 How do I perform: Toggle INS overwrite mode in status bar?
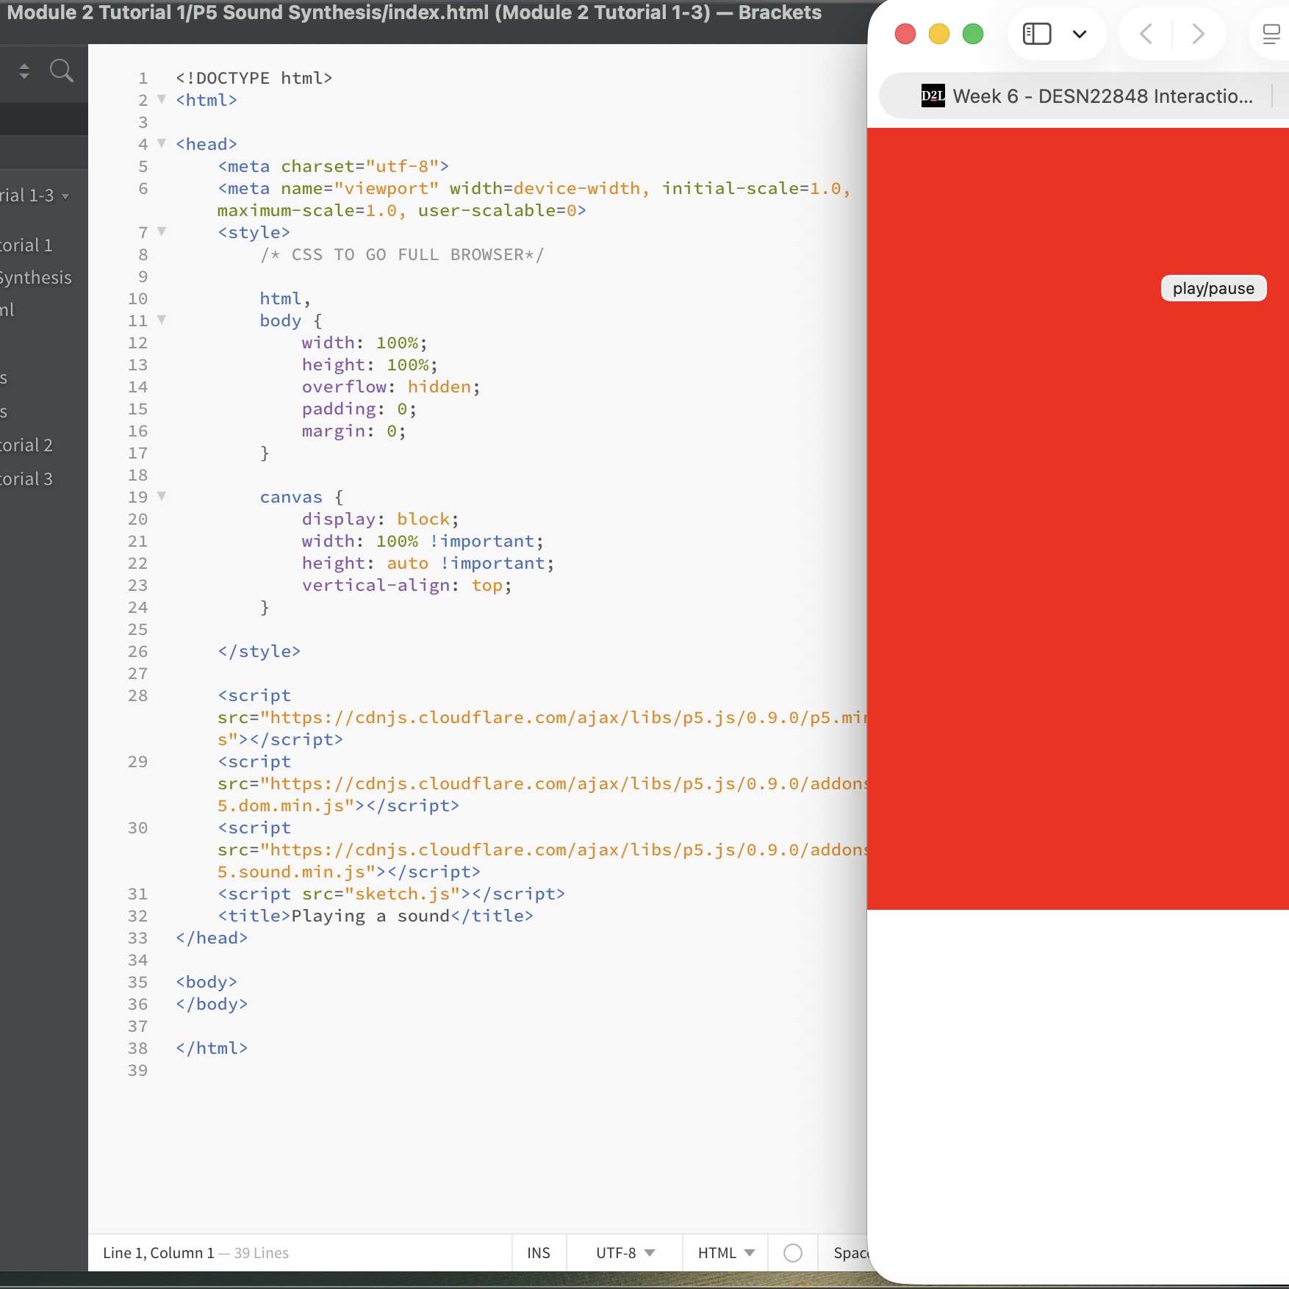(x=539, y=1253)
